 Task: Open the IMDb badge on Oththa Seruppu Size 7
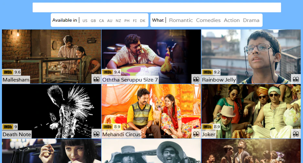pyautogui.click(x=107, y=72)
